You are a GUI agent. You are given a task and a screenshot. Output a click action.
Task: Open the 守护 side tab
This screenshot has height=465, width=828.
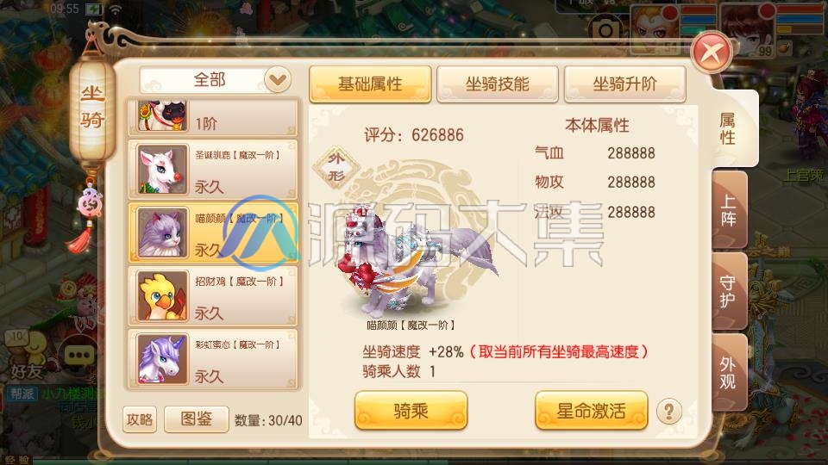coord(730,292)
